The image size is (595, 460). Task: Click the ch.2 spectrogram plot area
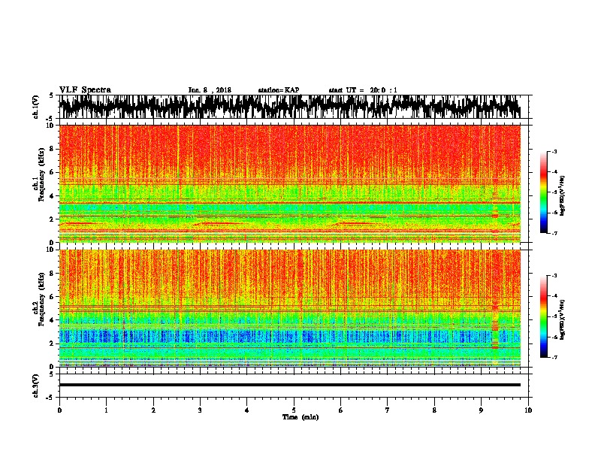pyautogui.click(x=290, y=308)
